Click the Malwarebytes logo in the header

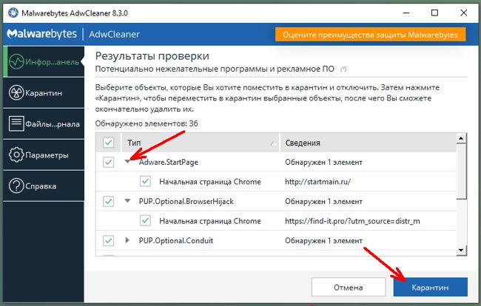pyautogui.click(x=42, y=34)
